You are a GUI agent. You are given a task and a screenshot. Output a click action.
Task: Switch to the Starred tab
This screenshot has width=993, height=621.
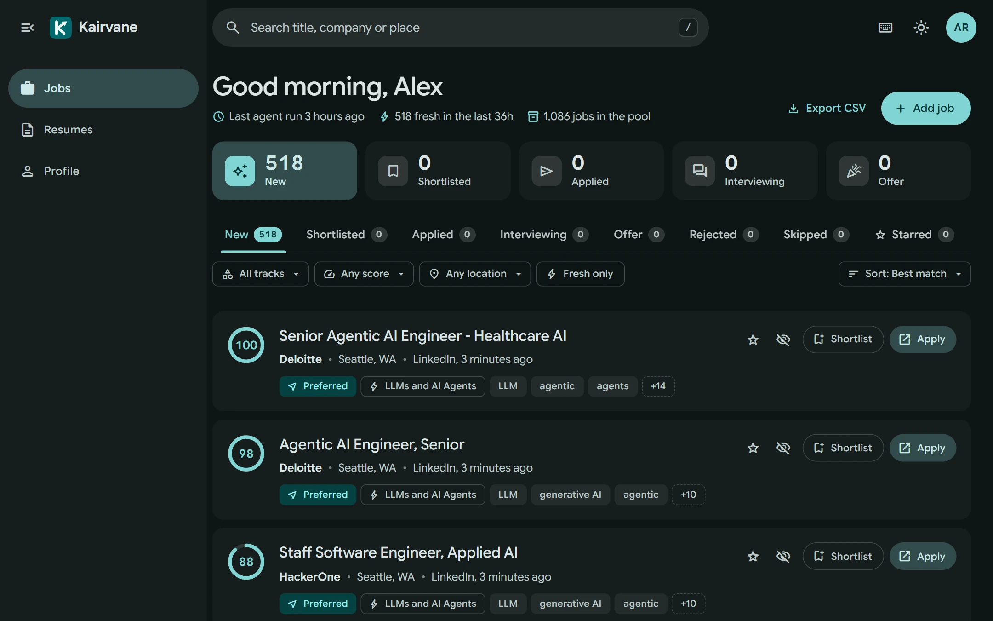pos(915,235)
